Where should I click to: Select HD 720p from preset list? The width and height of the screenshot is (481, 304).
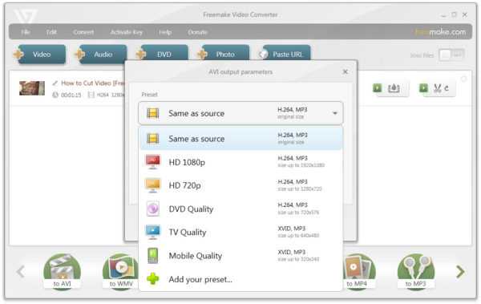240,185
